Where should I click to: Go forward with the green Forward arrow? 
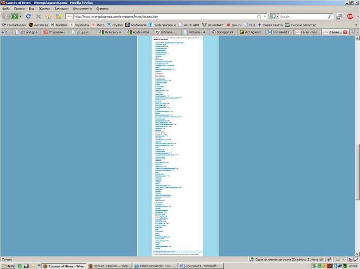[x=14, y=17]
